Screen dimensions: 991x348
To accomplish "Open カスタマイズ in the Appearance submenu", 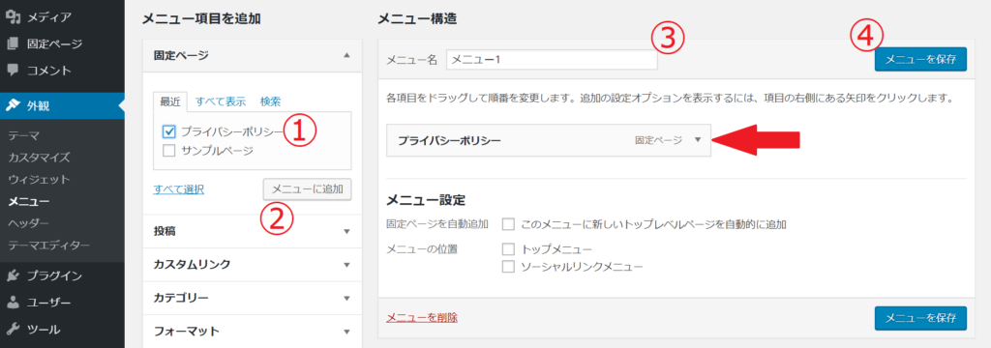I will [x=39, y=157].
